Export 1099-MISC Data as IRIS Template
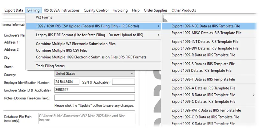 point(209,33)
